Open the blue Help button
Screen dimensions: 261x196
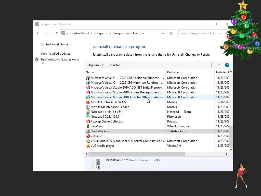(227, 65)
